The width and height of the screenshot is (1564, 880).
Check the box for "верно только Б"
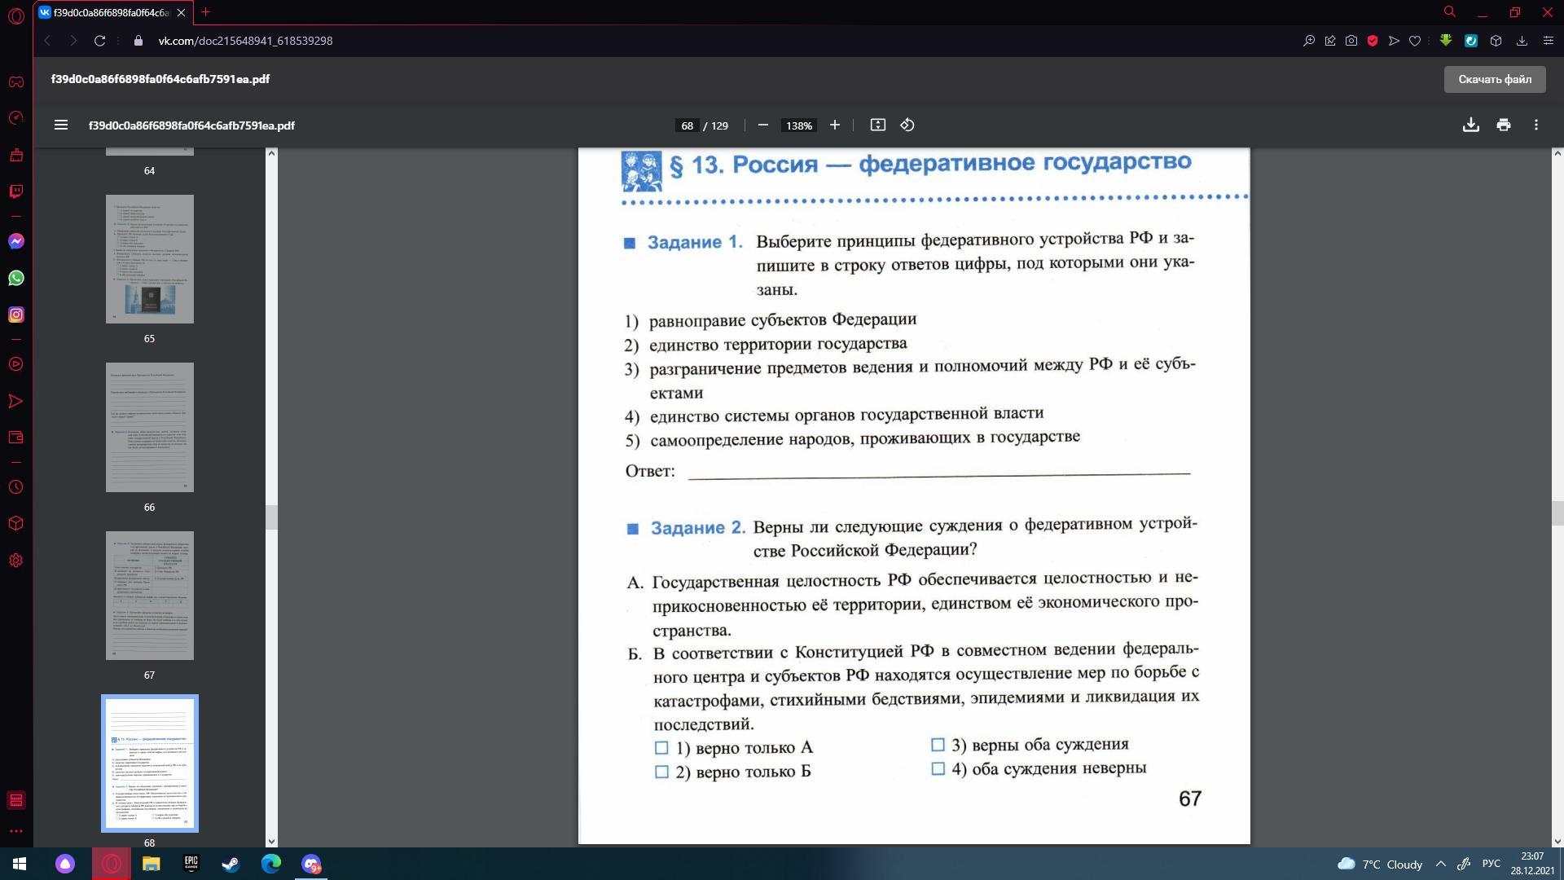coord(661,772)
